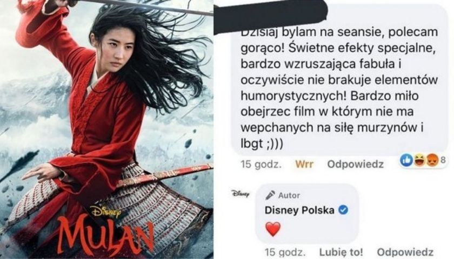Click the Disney logo on the poster
This screenshot has width=454, height=259.
tap(106, 212)
